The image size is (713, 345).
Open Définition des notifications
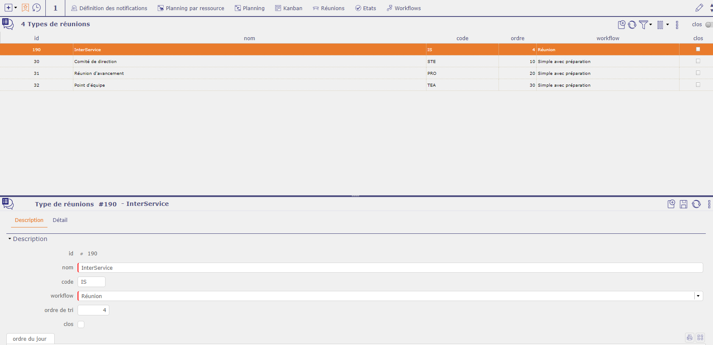point(109,8)
